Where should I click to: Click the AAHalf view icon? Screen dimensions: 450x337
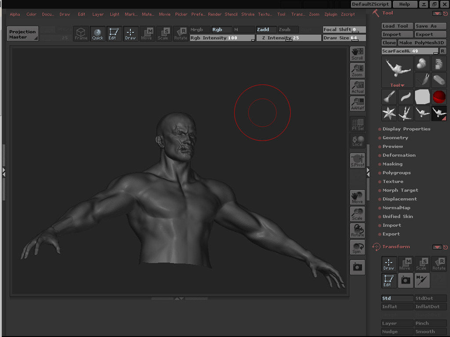(x=357, y=104)
